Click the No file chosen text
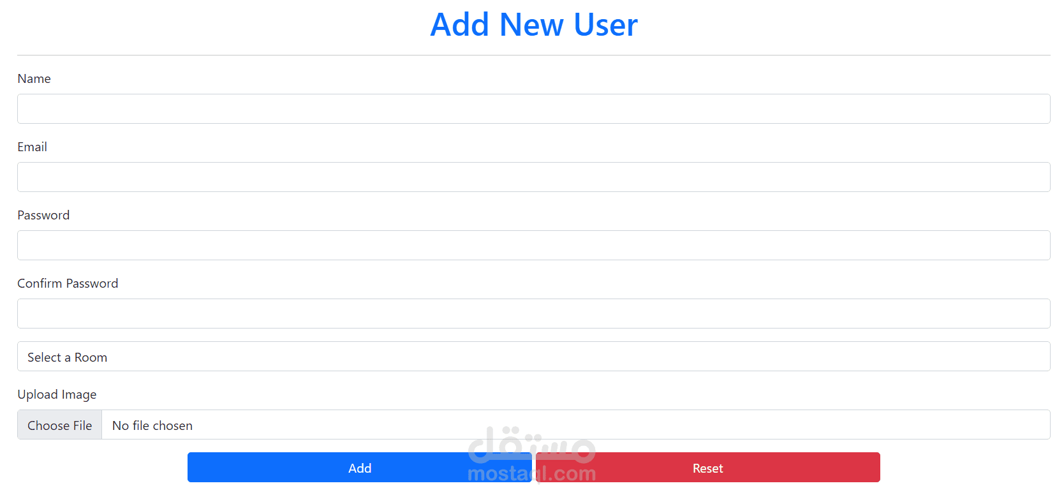The width and height of the screenshot is (1064, 495). point(152,425)
